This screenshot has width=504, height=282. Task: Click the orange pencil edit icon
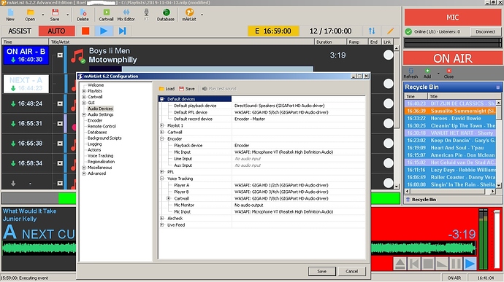click(390, 31)
